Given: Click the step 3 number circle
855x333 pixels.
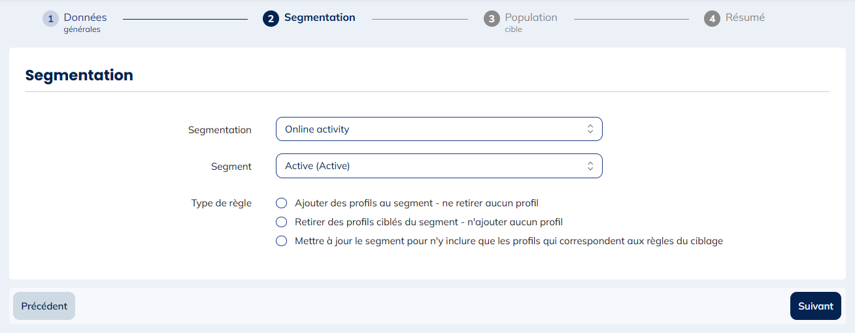Looking at the screenshot, I should click(492, 19).
